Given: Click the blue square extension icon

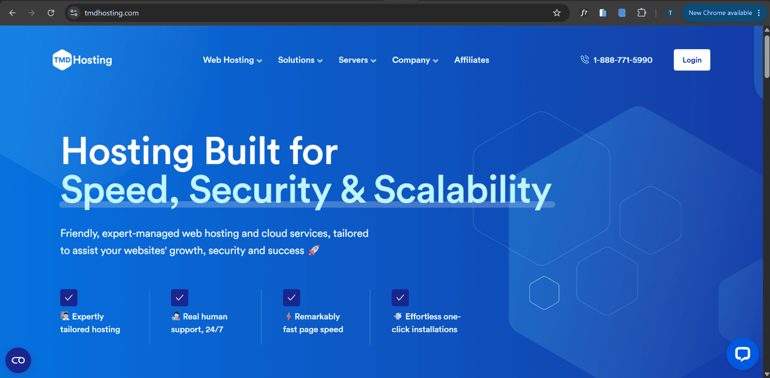Looking at the screenshot, I should coord(622,13).
